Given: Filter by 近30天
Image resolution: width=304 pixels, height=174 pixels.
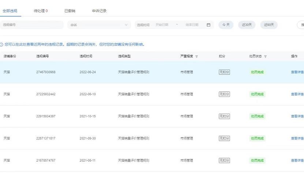Looking at the screenshot, I should click(247, 25).
